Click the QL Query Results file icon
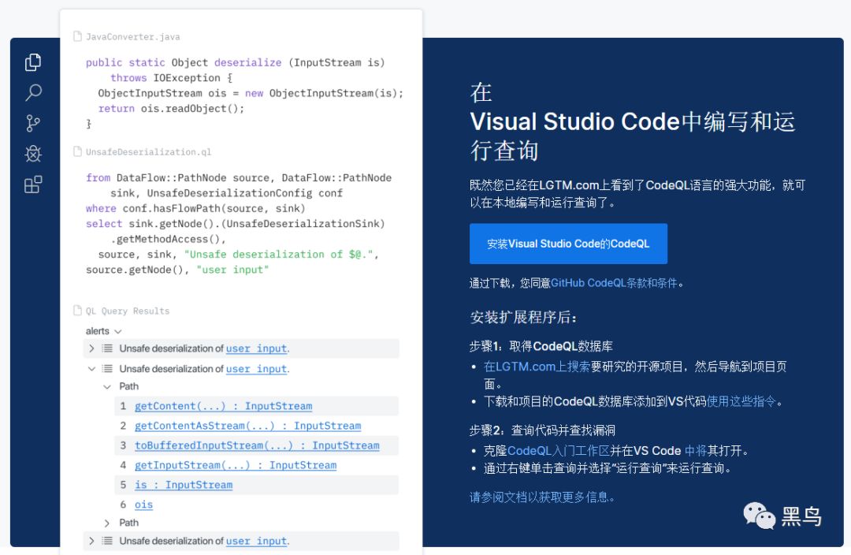 coord(77,311)
